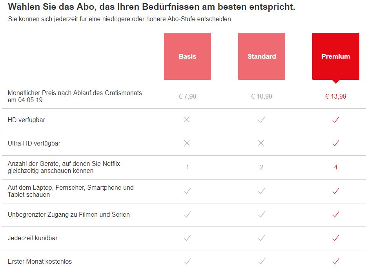Click the Basis HD unavailable cross icon
The width and height of the screenshot is (366, 275).
click(187, 120)
